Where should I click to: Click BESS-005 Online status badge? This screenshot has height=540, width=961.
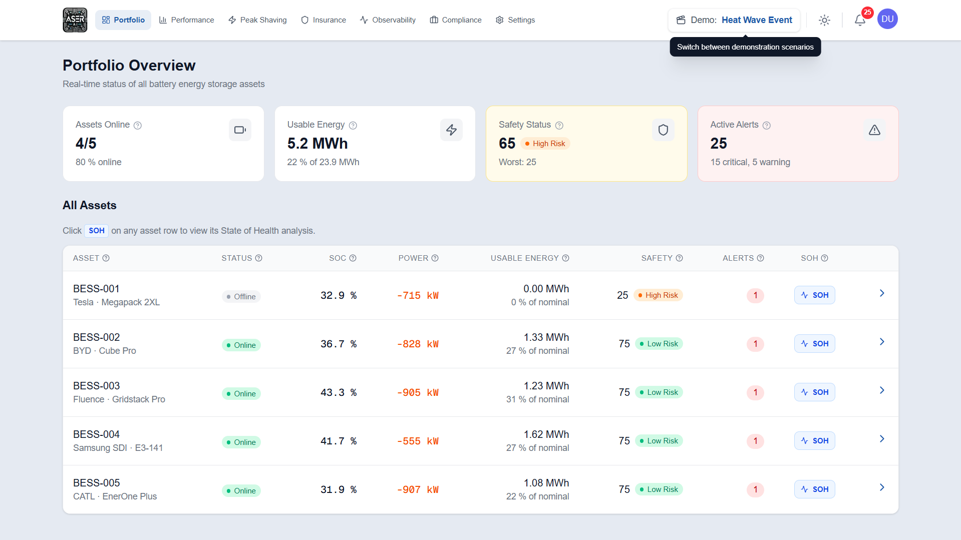(241, 491)
